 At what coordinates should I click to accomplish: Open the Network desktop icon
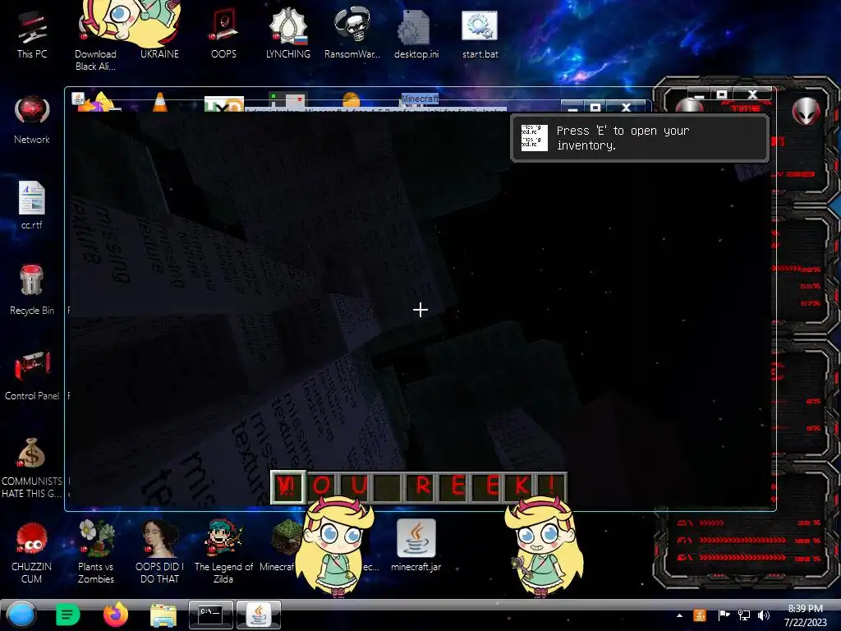pos(32,120)
